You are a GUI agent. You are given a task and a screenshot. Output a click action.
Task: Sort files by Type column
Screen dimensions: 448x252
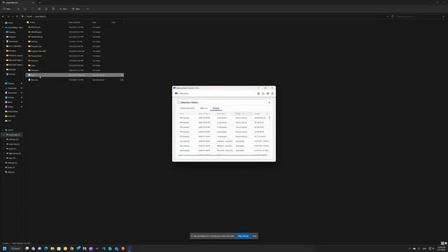(94, 22)
